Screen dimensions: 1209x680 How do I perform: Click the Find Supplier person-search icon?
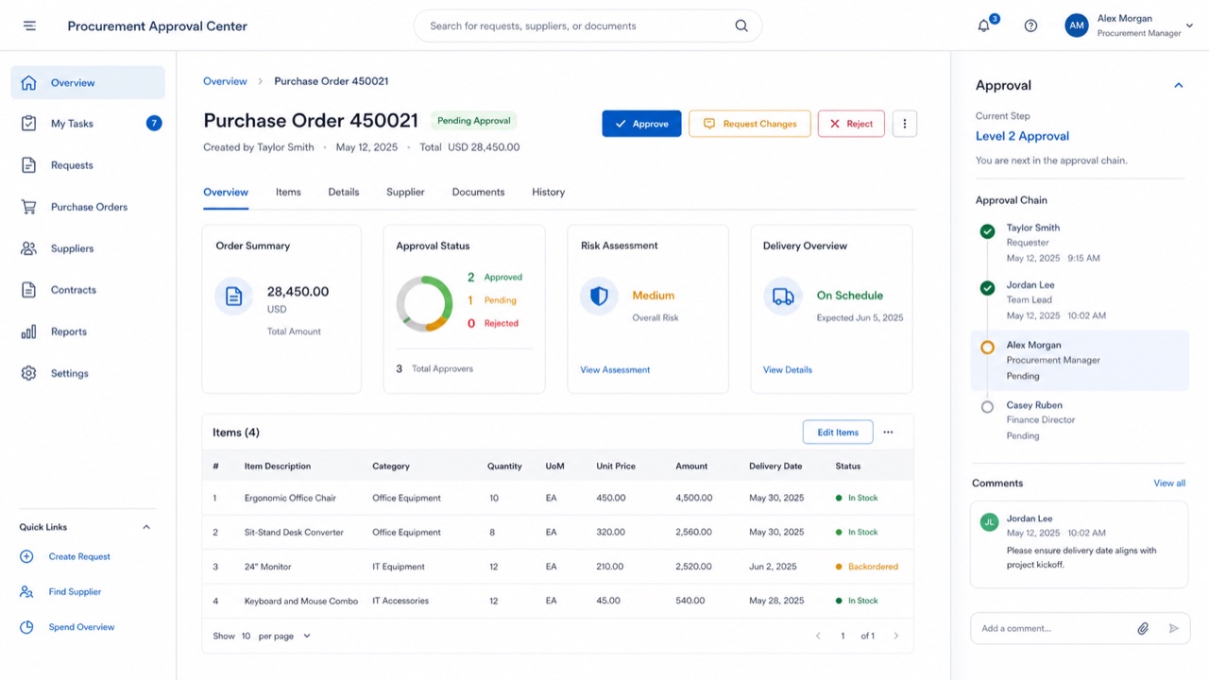pyautogui.click(x=26, y=591)
